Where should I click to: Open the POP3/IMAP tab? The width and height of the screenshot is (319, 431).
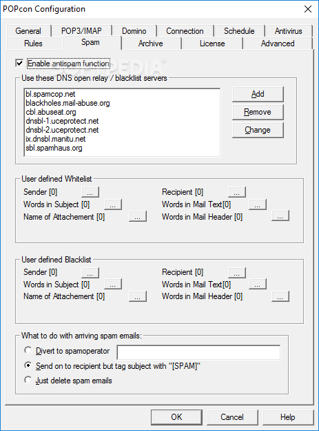click(81, 31)
